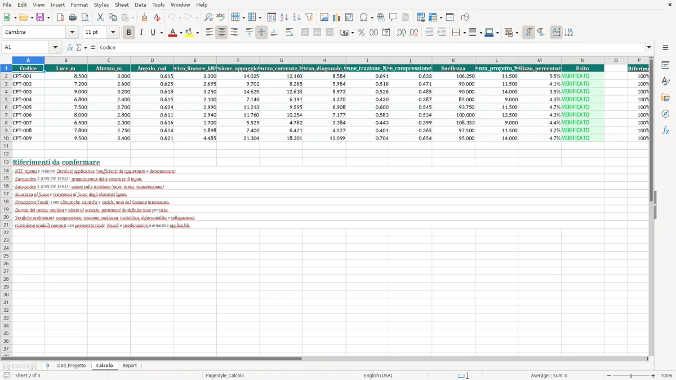
Task: Open the Format menu
Action: click(x=79, y=5)
